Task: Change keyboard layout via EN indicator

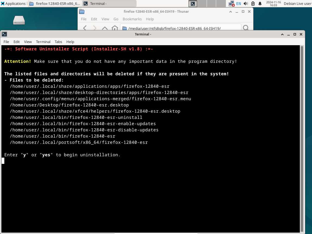Action: pyautogui.click(x=238, y=4)
